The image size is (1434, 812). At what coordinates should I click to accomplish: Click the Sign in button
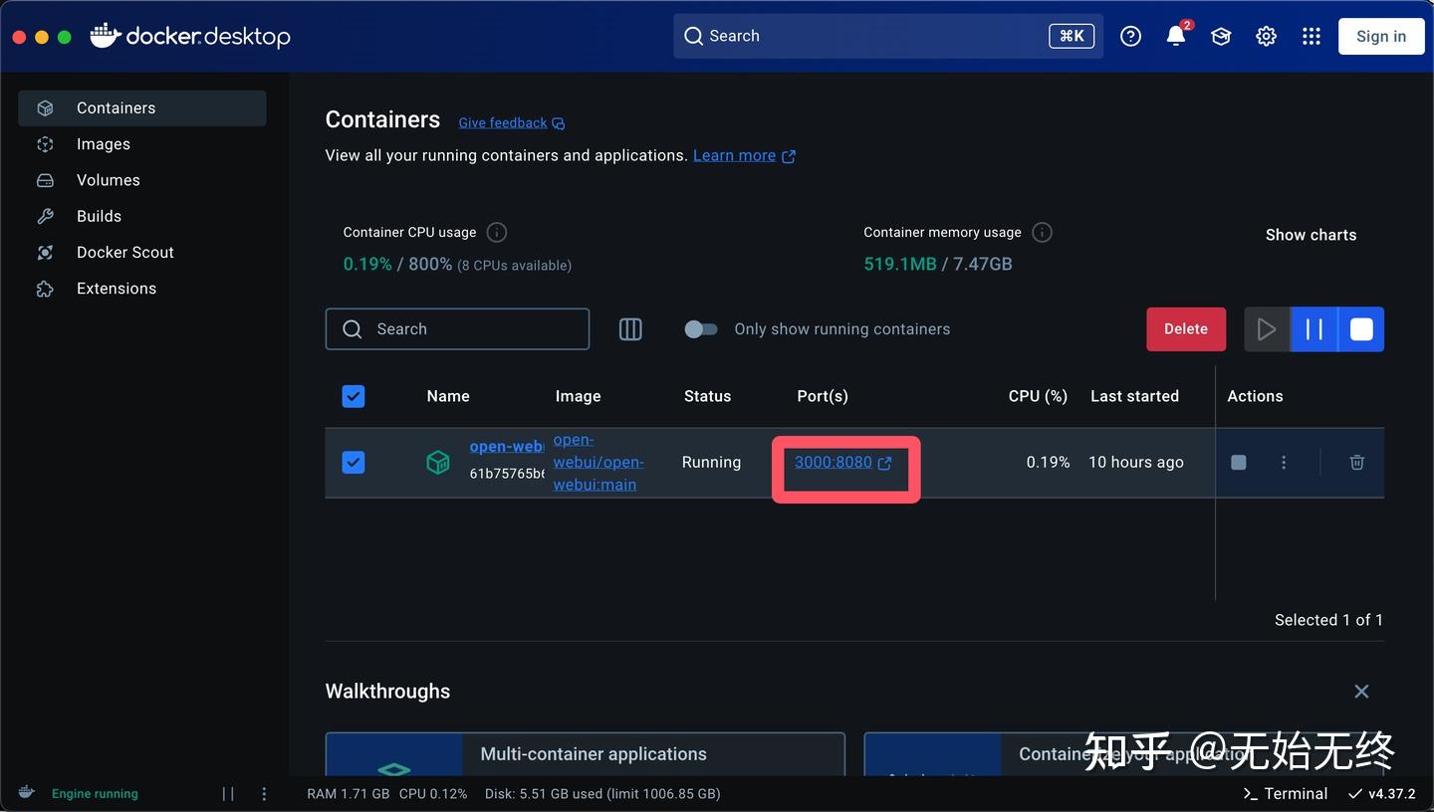click(x=1380, y=36)
